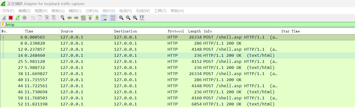The height and width of the screenshot is (108, 355).
Task: Toggle auto-scroll during live capture
Action: 104,18
